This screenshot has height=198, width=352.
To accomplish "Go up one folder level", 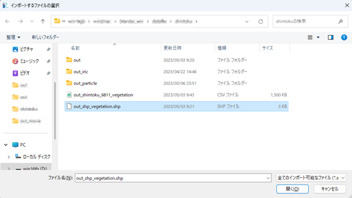I will pos(42,21).
